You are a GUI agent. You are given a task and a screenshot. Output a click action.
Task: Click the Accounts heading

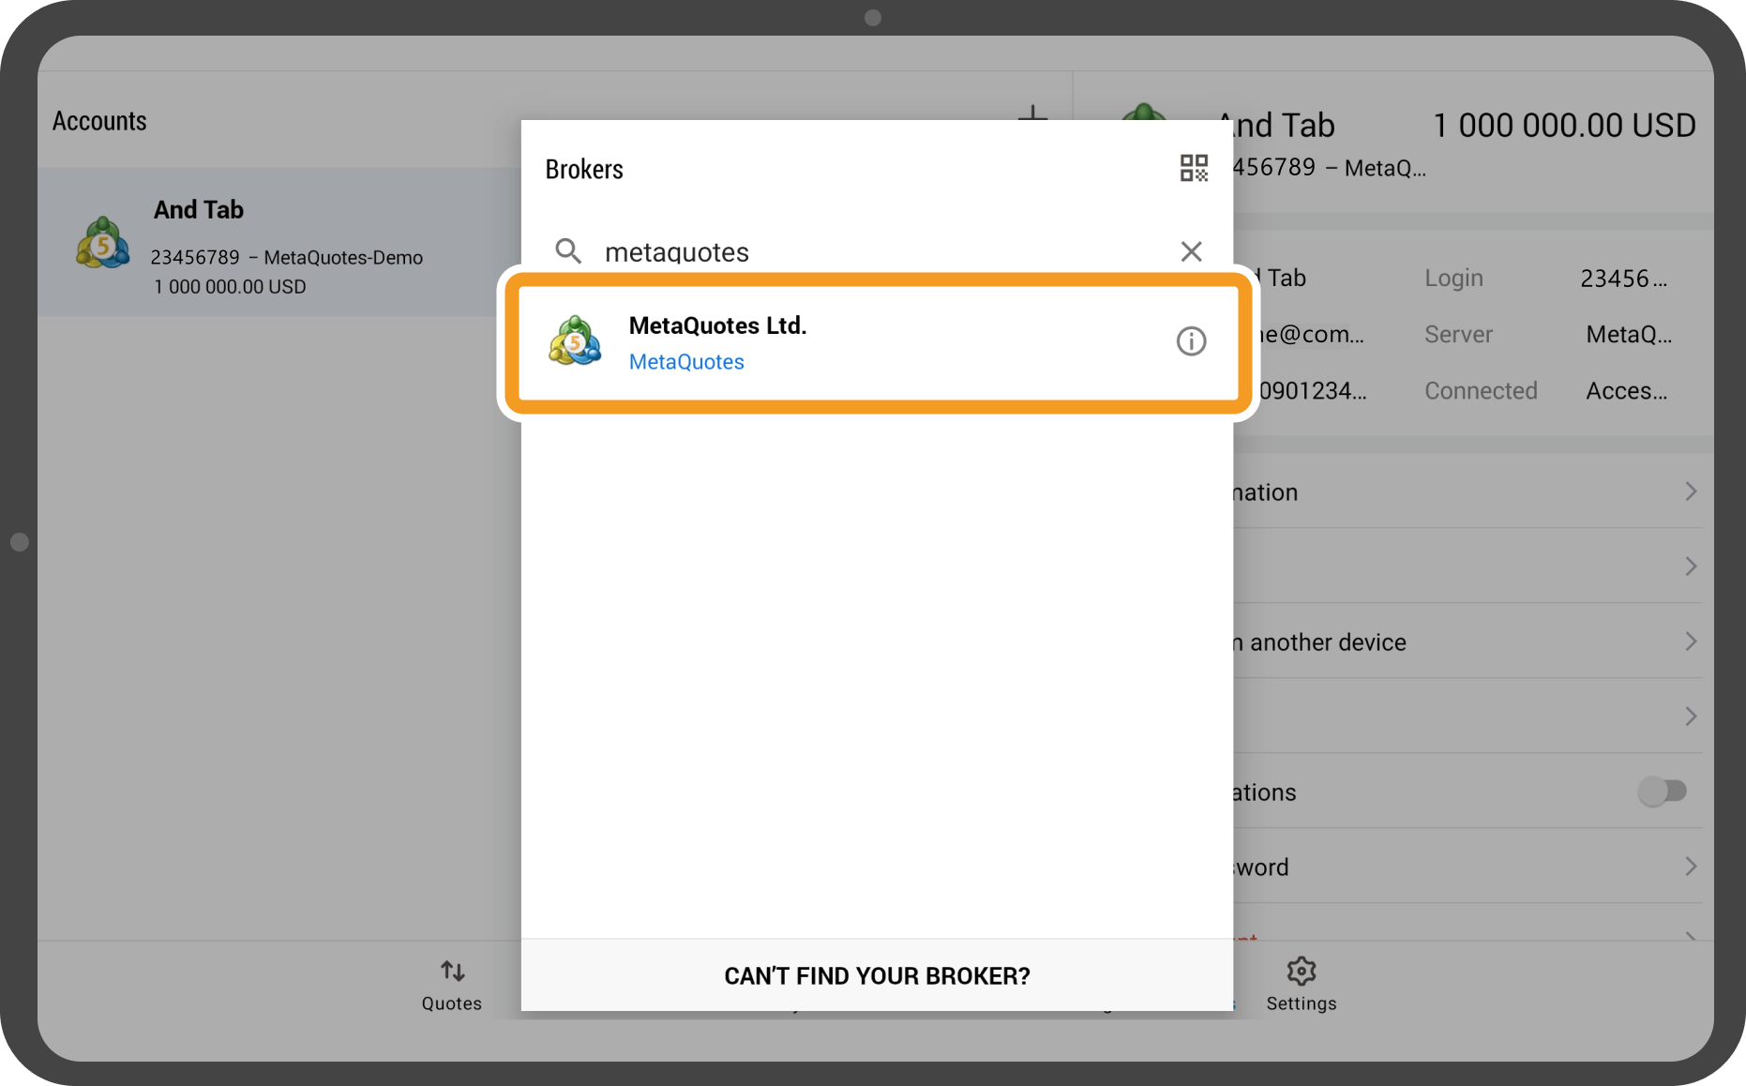(99, 121)
